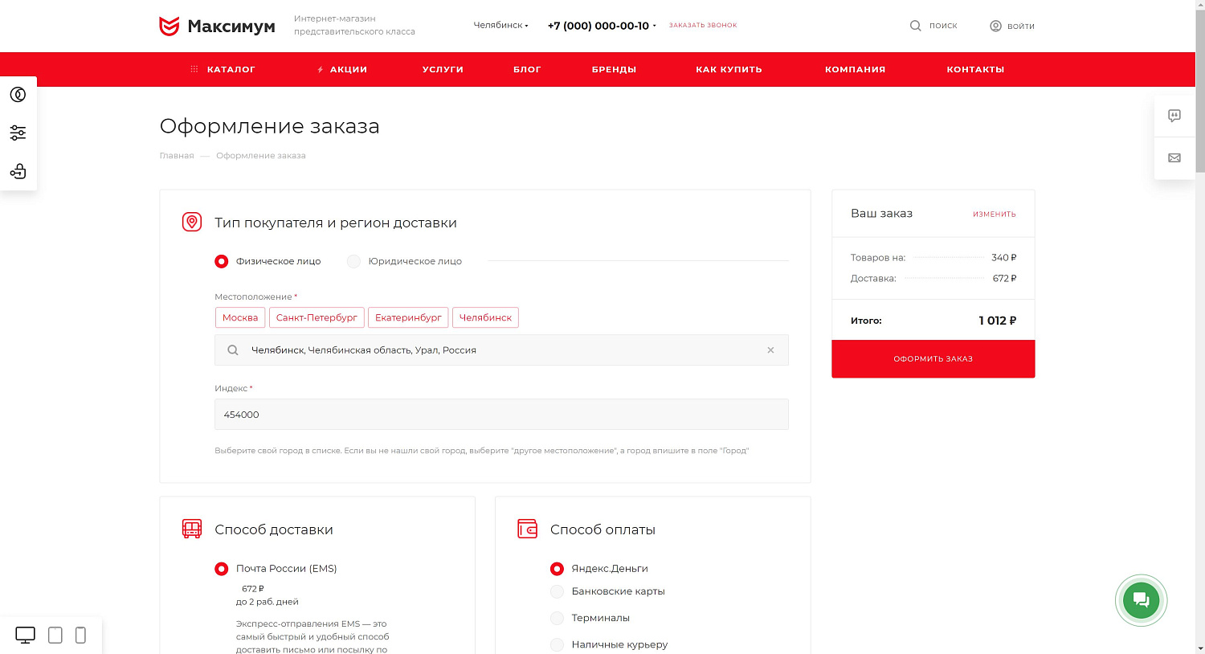Open the Каталог menu
Screen dimensions: 1205x654
click(x=223, y=70)
